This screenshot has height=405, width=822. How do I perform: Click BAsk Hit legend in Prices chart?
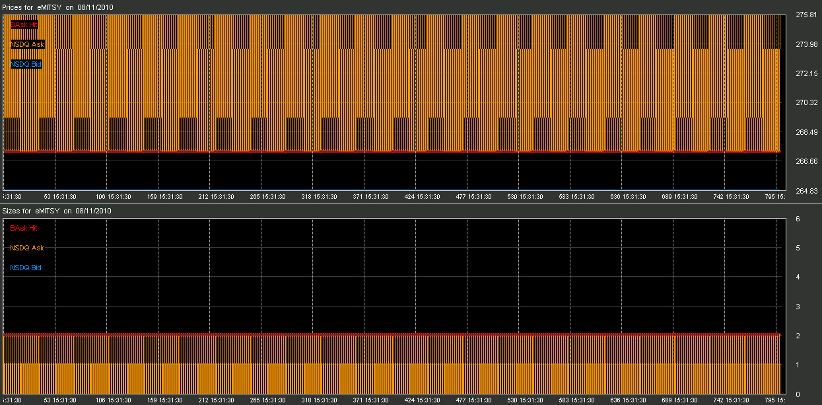[24, 24]
